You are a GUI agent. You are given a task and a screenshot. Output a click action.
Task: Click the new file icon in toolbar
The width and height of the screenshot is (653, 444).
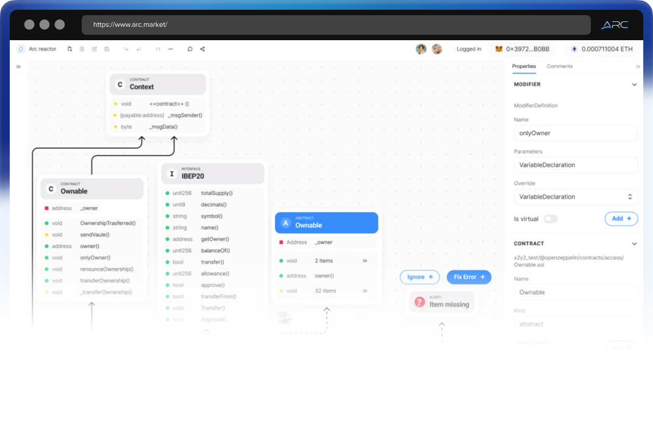click(70, 49)
